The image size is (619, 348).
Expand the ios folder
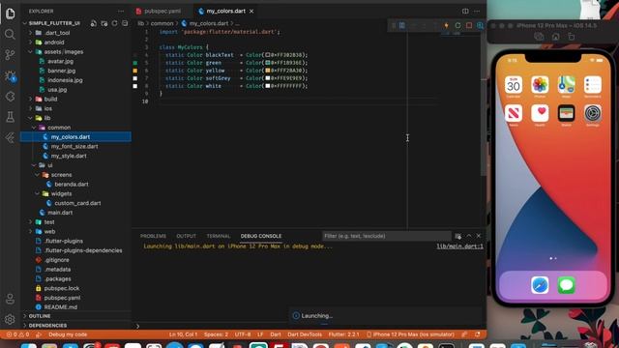coord(30,108)
